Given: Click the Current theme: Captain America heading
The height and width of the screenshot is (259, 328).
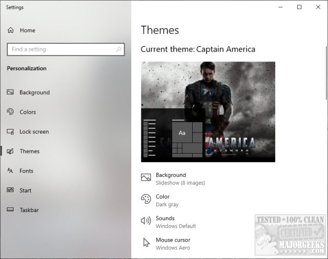Looking at the screenshot, I should coord(198,49).
